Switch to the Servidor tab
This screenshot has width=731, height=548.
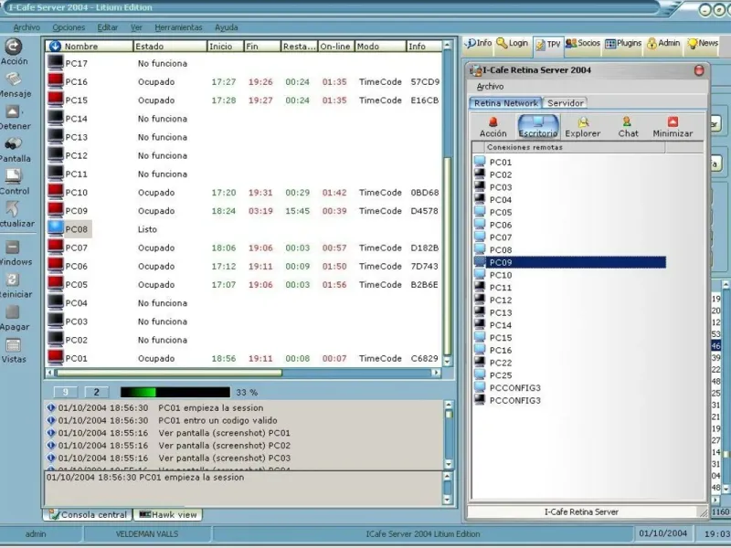point(565,103)
